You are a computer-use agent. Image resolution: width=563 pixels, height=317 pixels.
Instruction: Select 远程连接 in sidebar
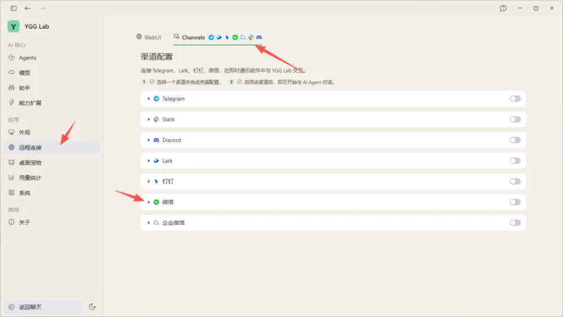[x=52, y=147]
